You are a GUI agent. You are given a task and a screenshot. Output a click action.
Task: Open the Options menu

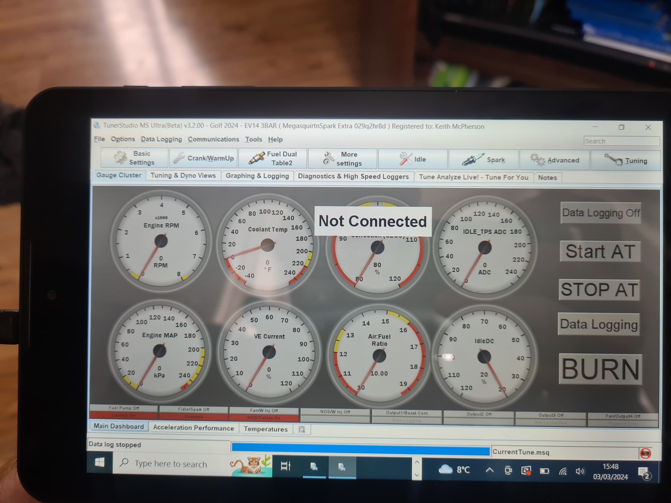[x=123, y=139]
